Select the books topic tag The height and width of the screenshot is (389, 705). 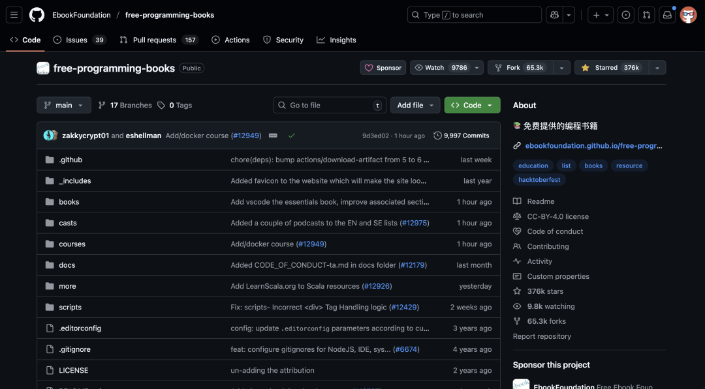point(593,166)
